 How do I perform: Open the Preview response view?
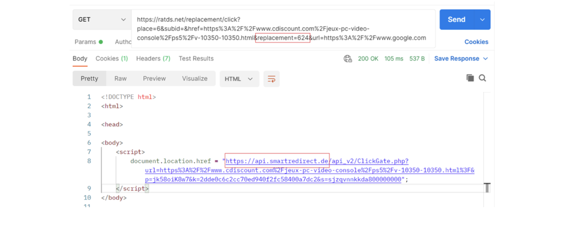154,79
